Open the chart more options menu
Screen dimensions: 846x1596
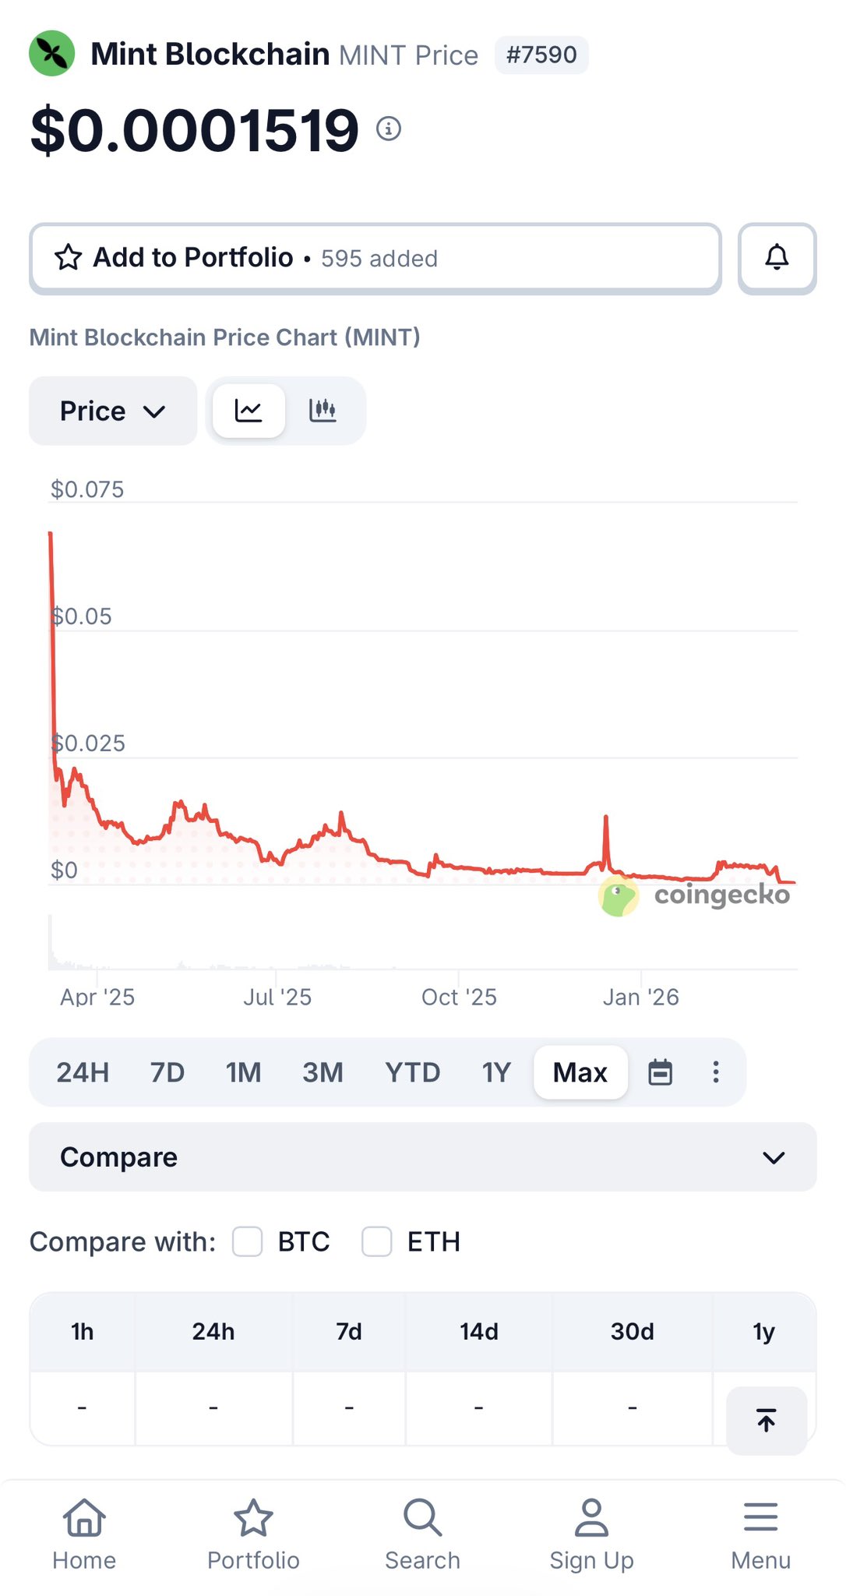[x=716, y=1072]
